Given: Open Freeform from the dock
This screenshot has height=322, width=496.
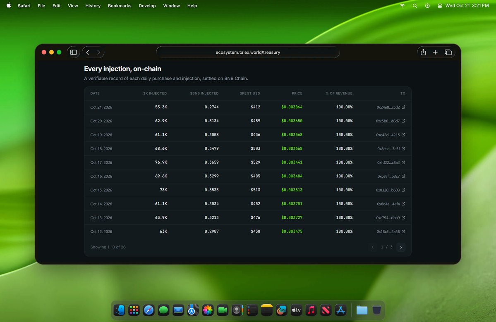Looking at the screenshot, I should click(282, 310).
